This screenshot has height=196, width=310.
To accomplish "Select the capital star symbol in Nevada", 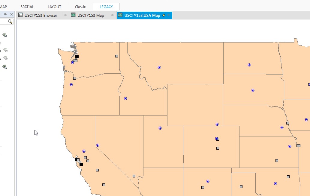I will 98,145.
